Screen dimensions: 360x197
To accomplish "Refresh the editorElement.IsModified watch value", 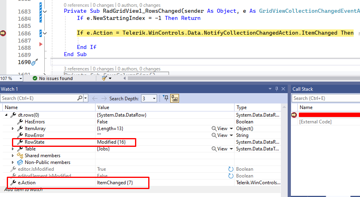I will tap(231, 176).
